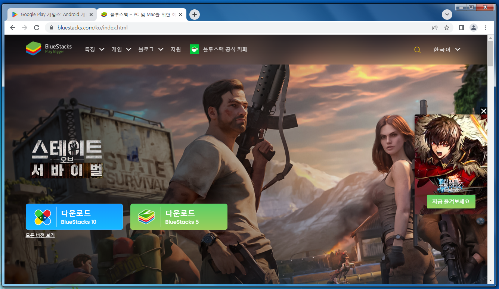
Task: Expand the 블로그 menu
Action: [x=151, y=49]
